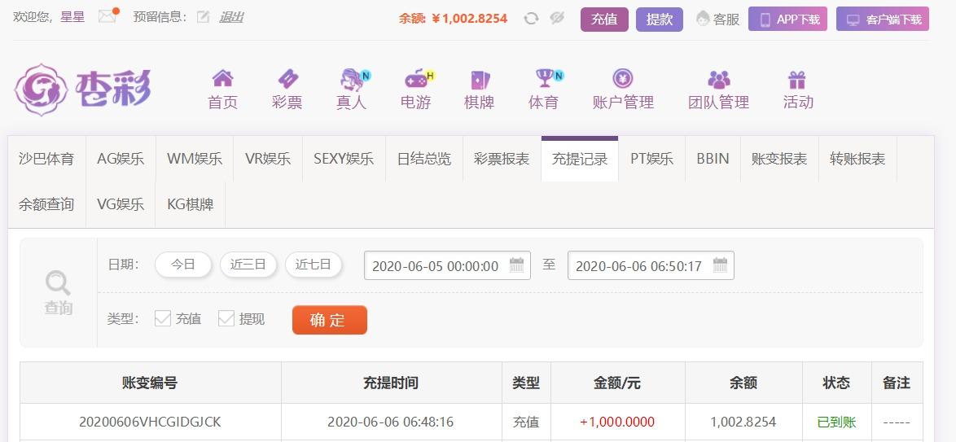Click the 账变编号 column header
Image resolution: width=956 pixels, height=442 pixels.
[x=150, y=383]
